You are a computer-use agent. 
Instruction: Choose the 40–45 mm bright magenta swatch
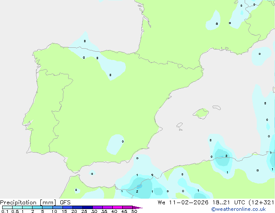point(118,207)
